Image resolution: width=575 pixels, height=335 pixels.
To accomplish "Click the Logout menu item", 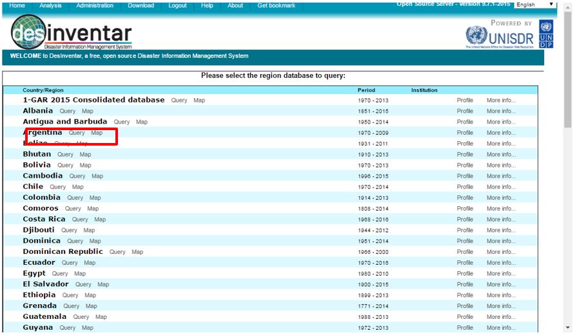I will [177, 6].
